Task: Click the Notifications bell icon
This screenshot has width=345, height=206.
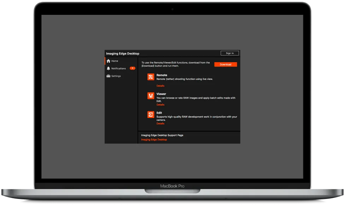Action: click(x=109, y=69)
